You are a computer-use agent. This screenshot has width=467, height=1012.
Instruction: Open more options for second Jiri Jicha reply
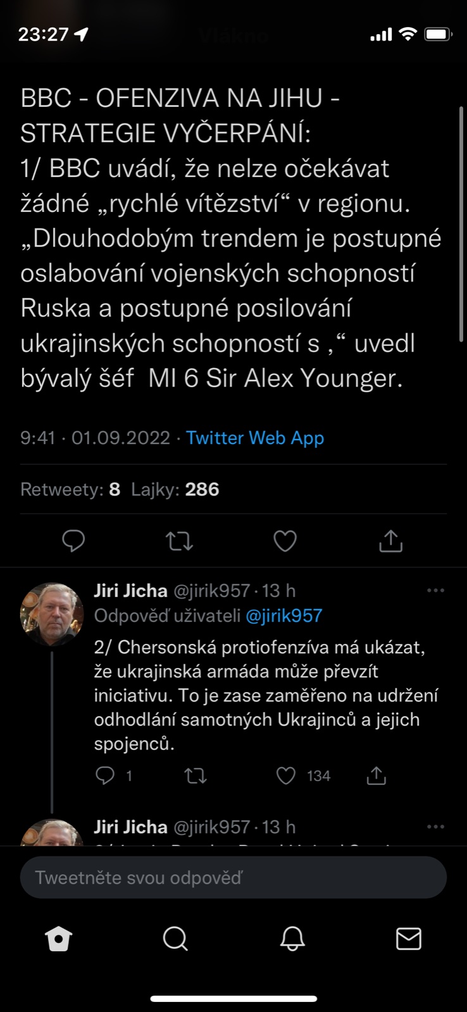[435, 827]
